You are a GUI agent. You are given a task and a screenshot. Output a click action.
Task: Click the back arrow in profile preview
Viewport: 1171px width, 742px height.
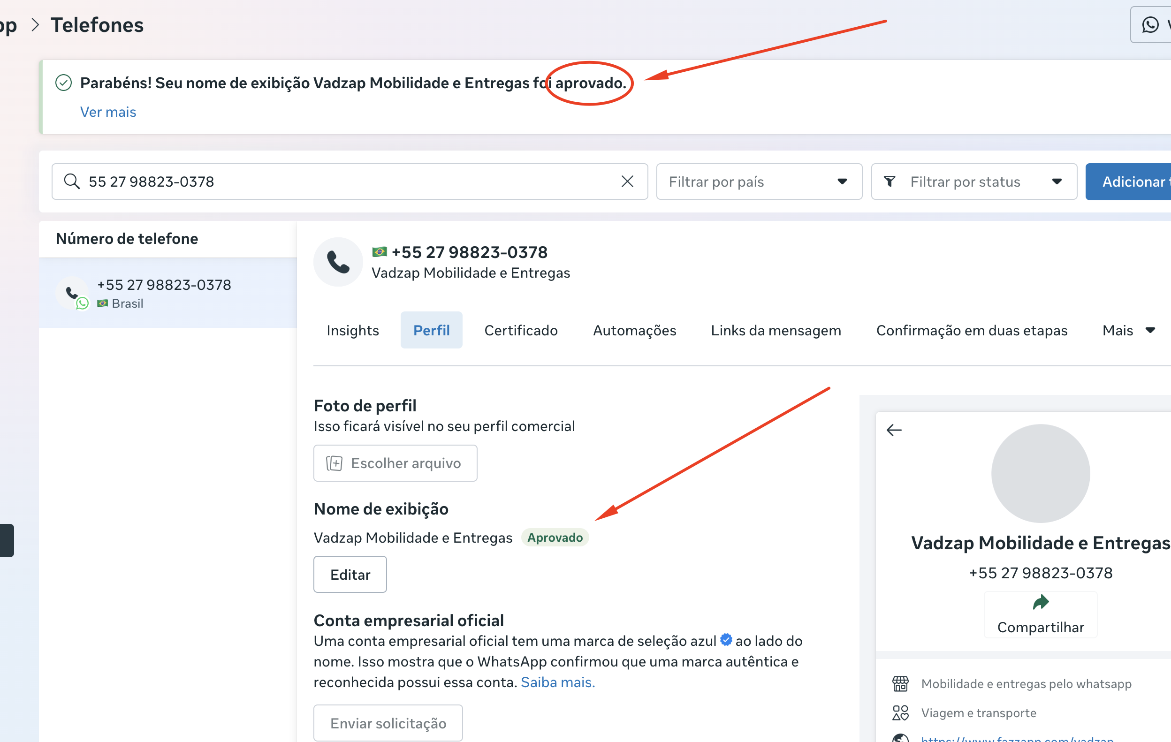coord(894,430)
